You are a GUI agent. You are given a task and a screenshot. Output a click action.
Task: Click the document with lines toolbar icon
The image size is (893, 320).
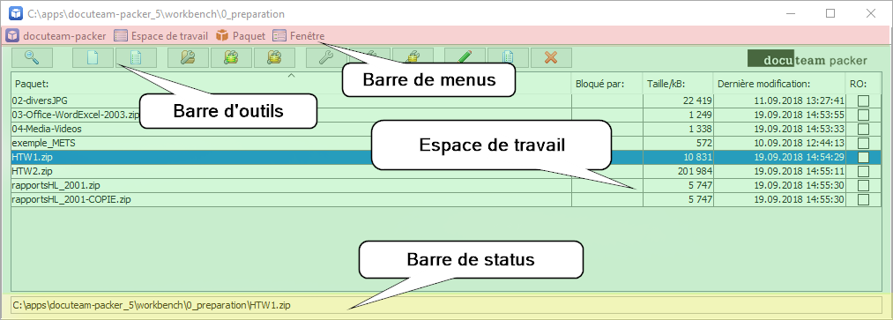tap(136, 57)
